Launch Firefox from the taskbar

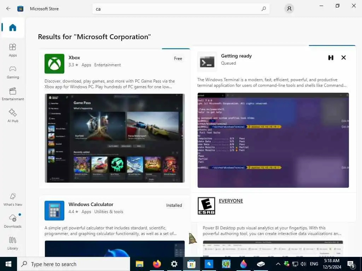[157, 264]
